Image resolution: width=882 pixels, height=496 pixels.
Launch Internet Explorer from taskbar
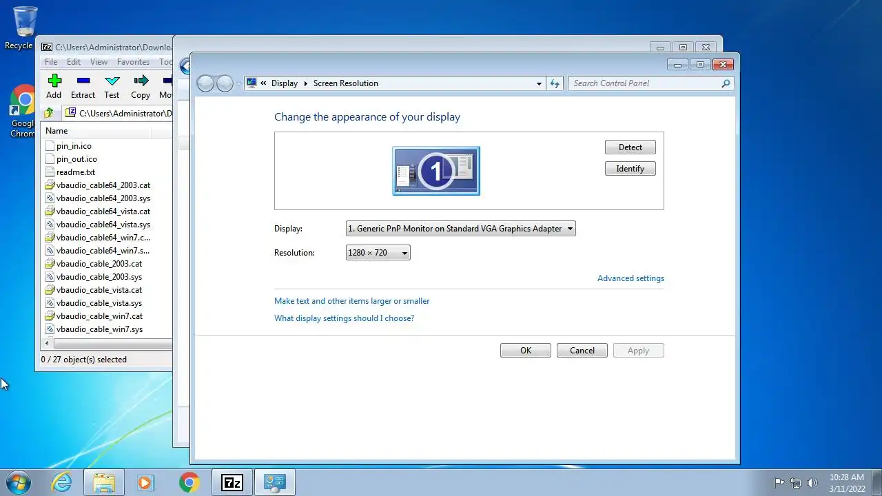pyautogui.click(x=62, y=482)
